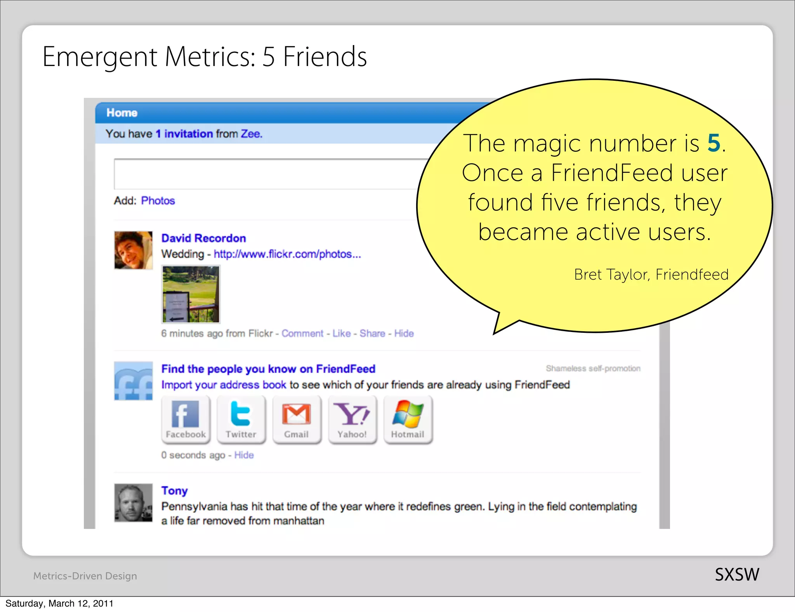Click the Zee name link

251,134
